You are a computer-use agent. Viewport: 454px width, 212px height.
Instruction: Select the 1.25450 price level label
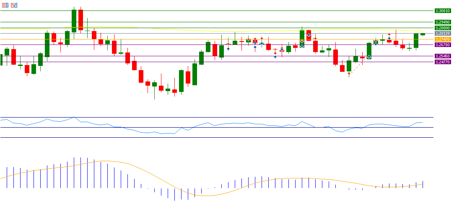coord(442,56)
